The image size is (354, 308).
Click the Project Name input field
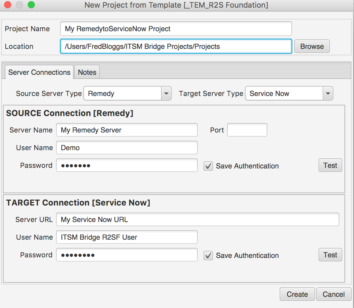pyautogui.click(x=176, y=29)
